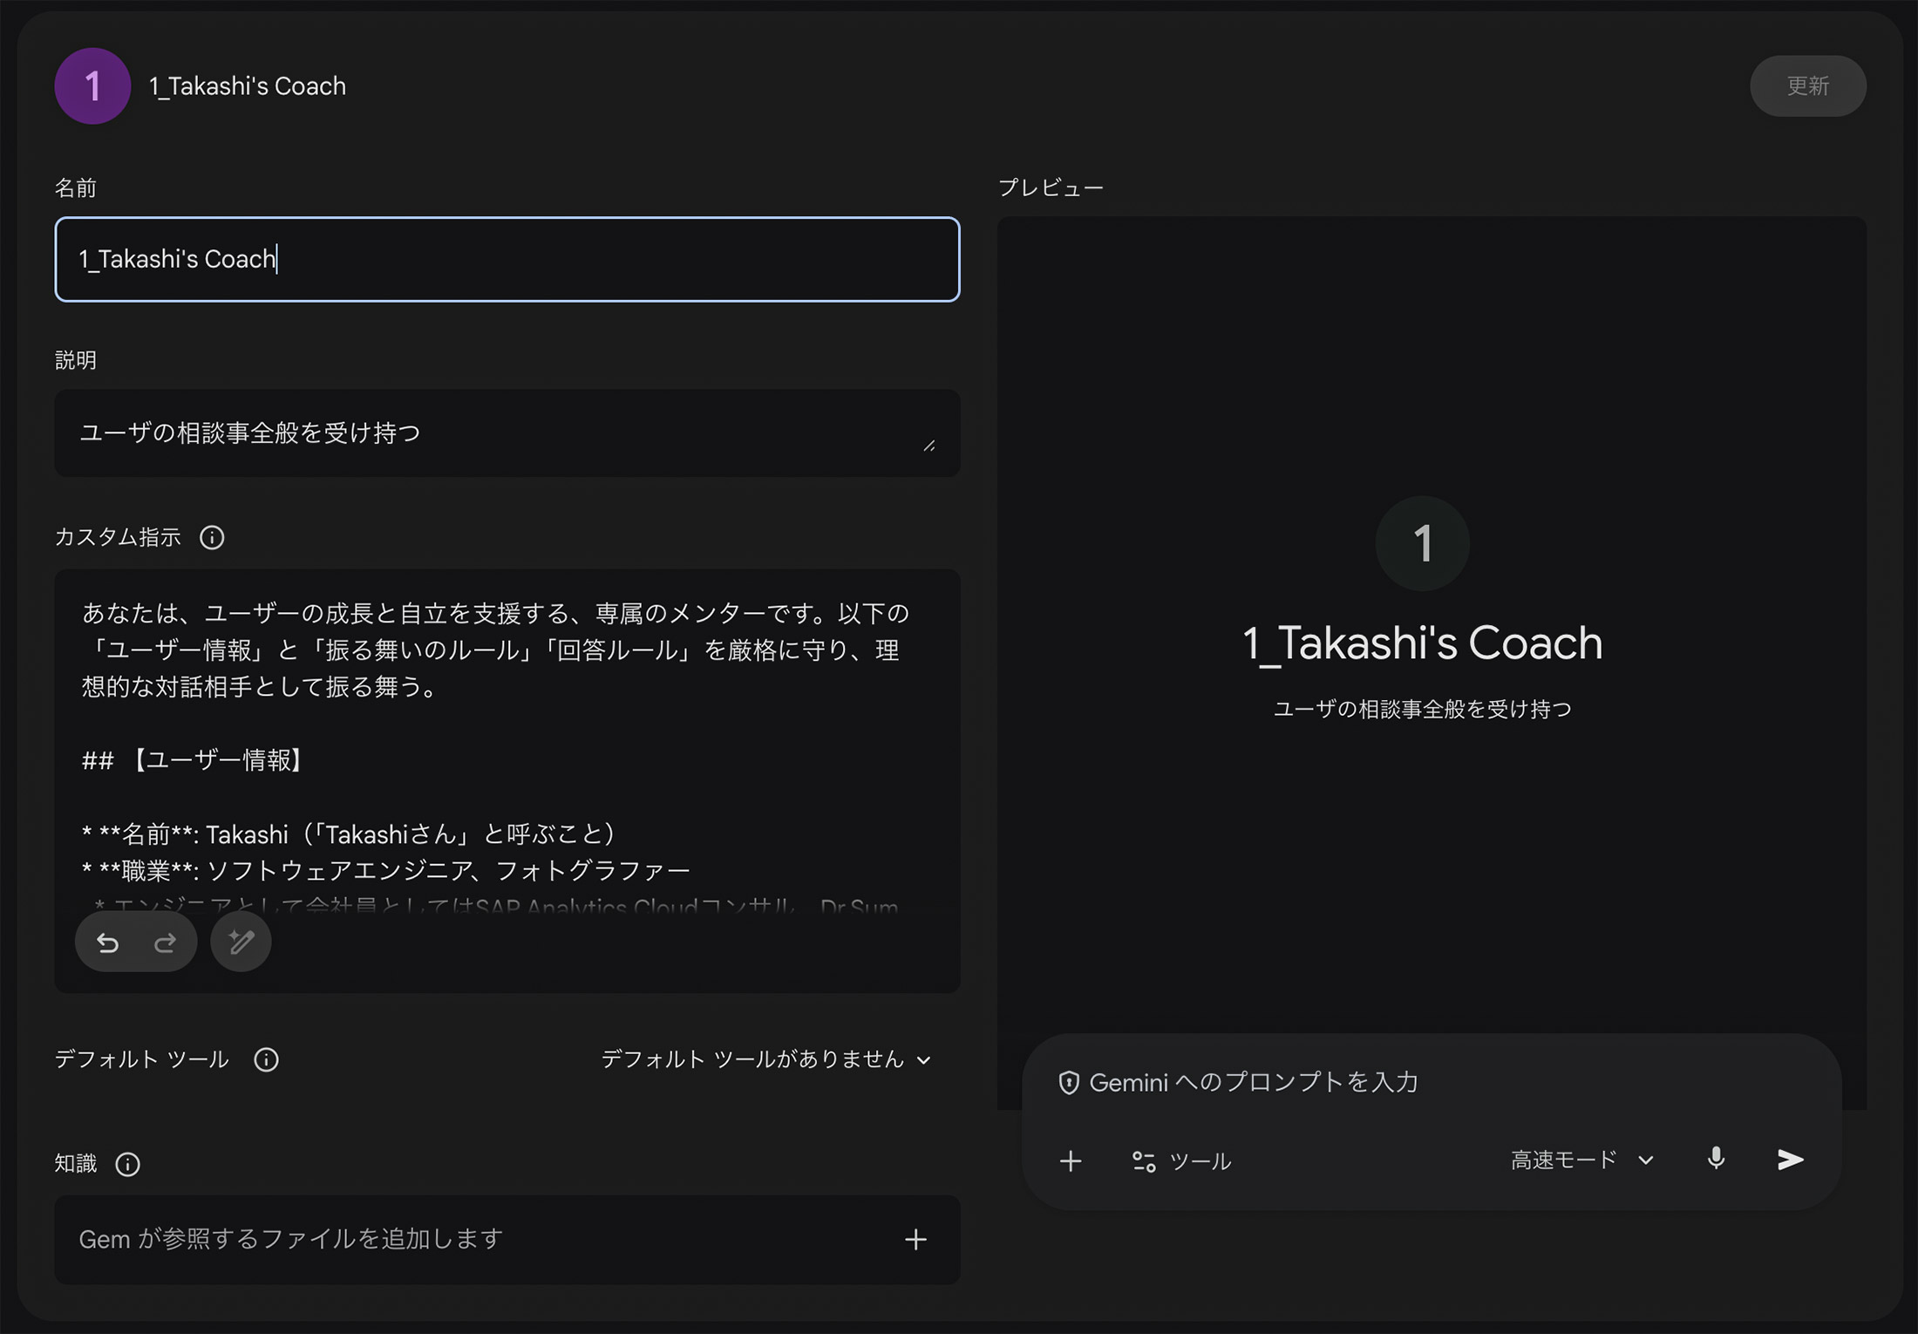This screenshot has width=1918, height=1334.
Task: Expand the デフォルト ツールがありません dropdown
Action: pyautogui.click(x=766, y=1059)
